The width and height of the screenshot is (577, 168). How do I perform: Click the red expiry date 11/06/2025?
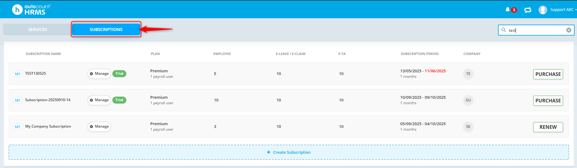[435, 71]
